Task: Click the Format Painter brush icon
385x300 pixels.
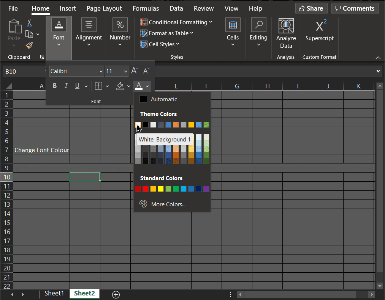Action: pyautogui.click(x=29, y=45)
